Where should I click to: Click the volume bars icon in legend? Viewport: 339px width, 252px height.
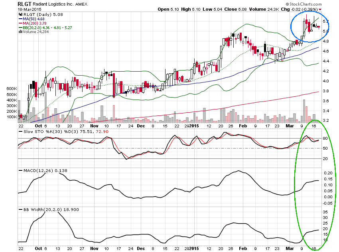[20, 32]
